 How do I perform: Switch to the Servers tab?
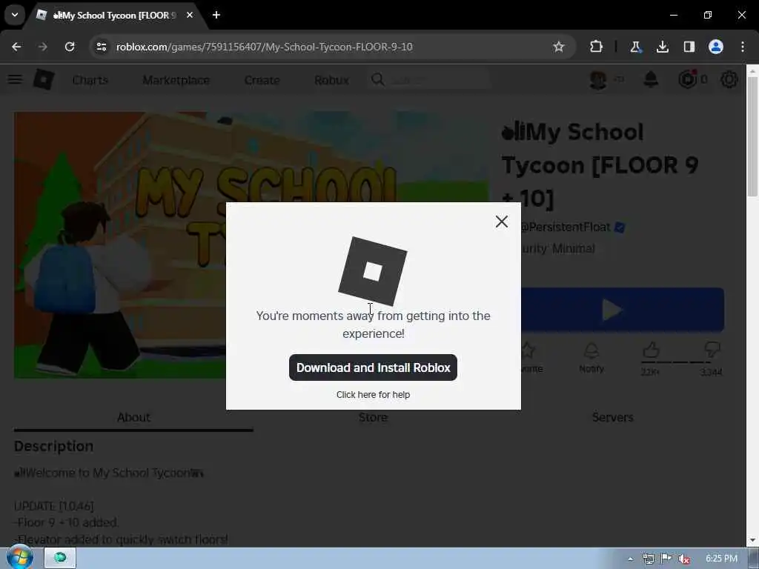click(612, 417)
